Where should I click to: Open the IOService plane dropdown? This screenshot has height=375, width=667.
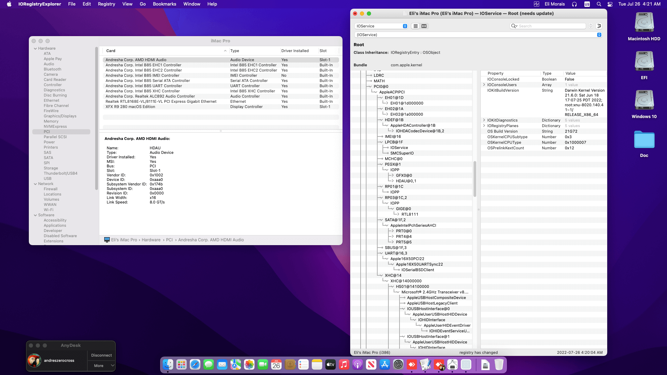381,26
